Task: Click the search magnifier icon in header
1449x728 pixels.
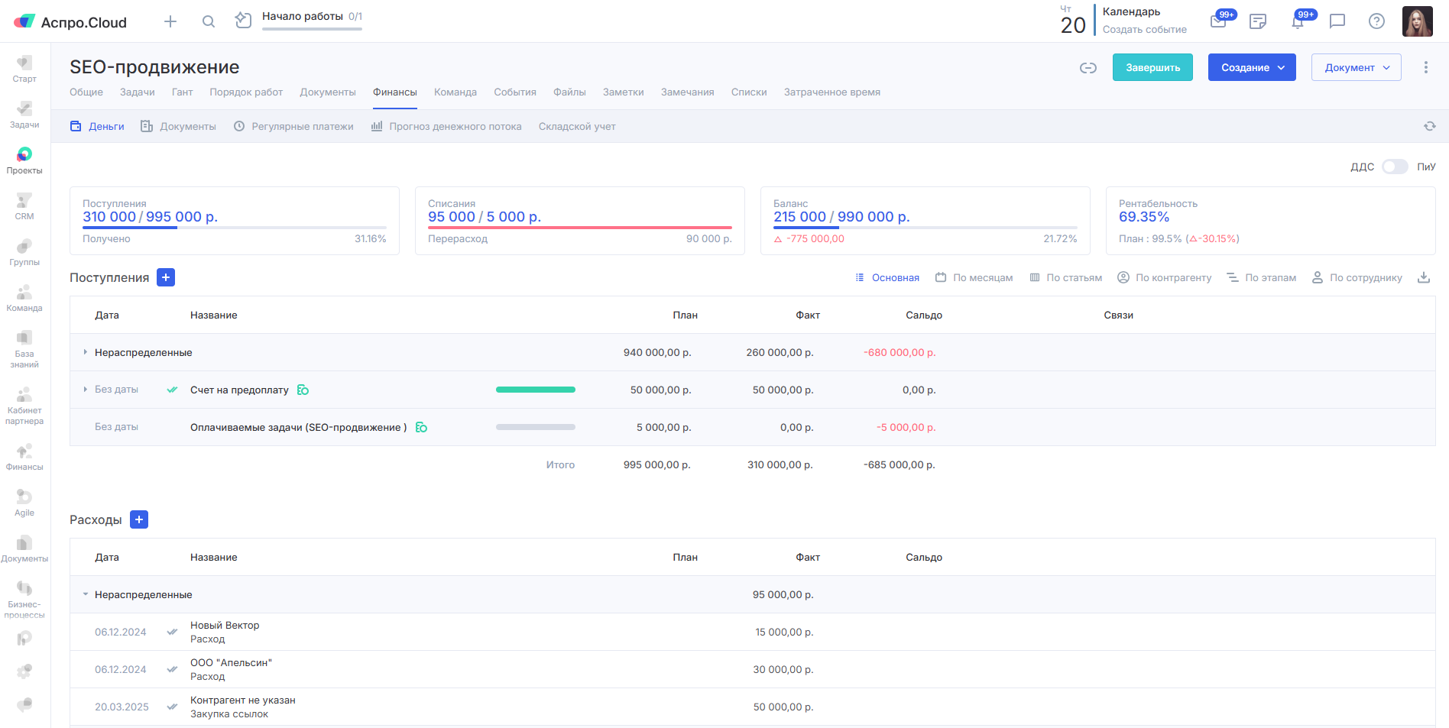Action: [x=208, y=21]
